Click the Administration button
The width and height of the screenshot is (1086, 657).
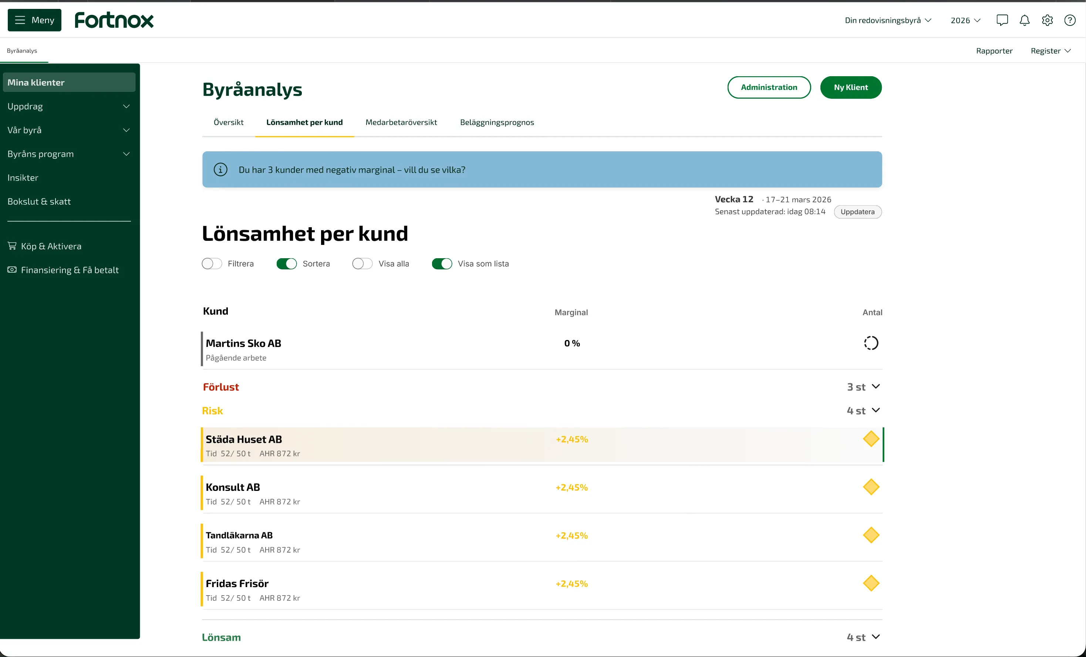769,87
